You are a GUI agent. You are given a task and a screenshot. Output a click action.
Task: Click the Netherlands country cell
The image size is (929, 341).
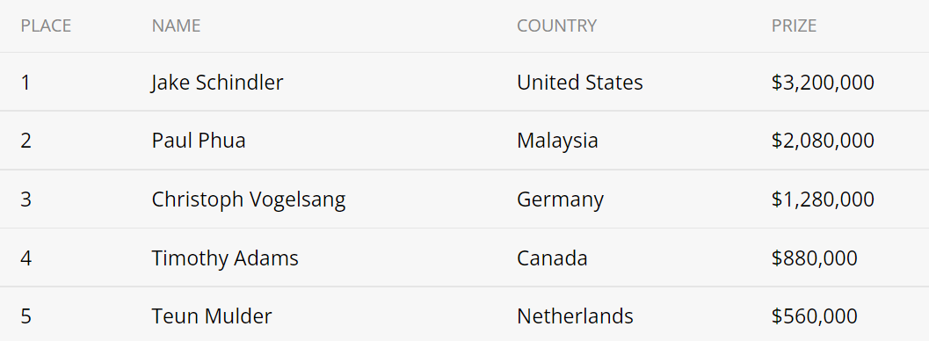[x=575, y=316]
